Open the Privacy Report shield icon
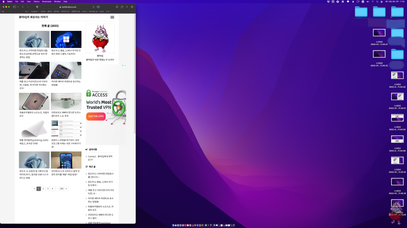 (x=37, y=7)
